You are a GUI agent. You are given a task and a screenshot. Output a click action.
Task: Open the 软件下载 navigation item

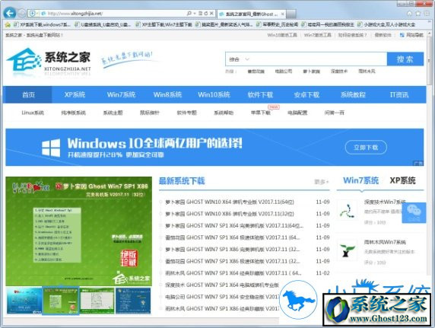click(x=260, y=94)
